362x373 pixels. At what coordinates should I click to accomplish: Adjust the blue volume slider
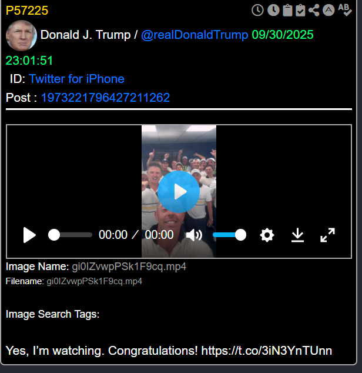229,235
